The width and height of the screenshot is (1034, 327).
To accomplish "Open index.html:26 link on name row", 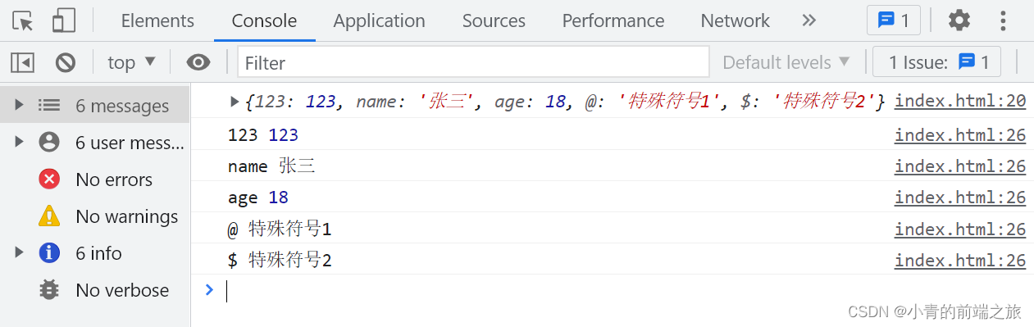I will coord(960,166).
